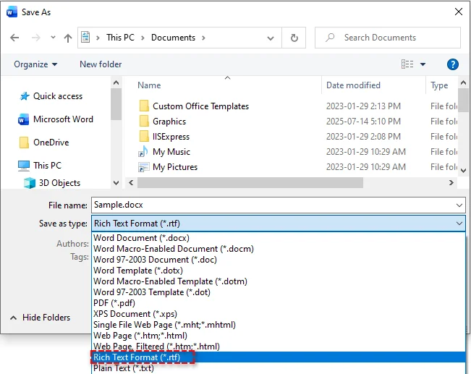
Task: Click the search magnifier icon
Action: click(x=330, y=38)
